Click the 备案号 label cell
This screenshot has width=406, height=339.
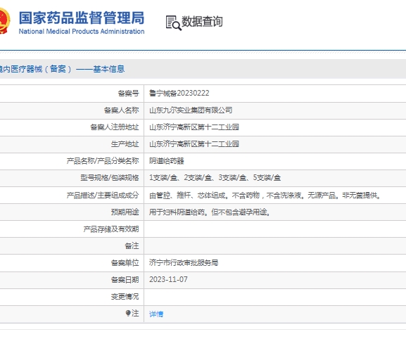(129, 93)
